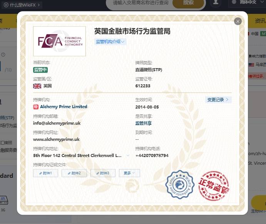Click the UK flag icon
The image size is (266, 224).
coord(37,86)
